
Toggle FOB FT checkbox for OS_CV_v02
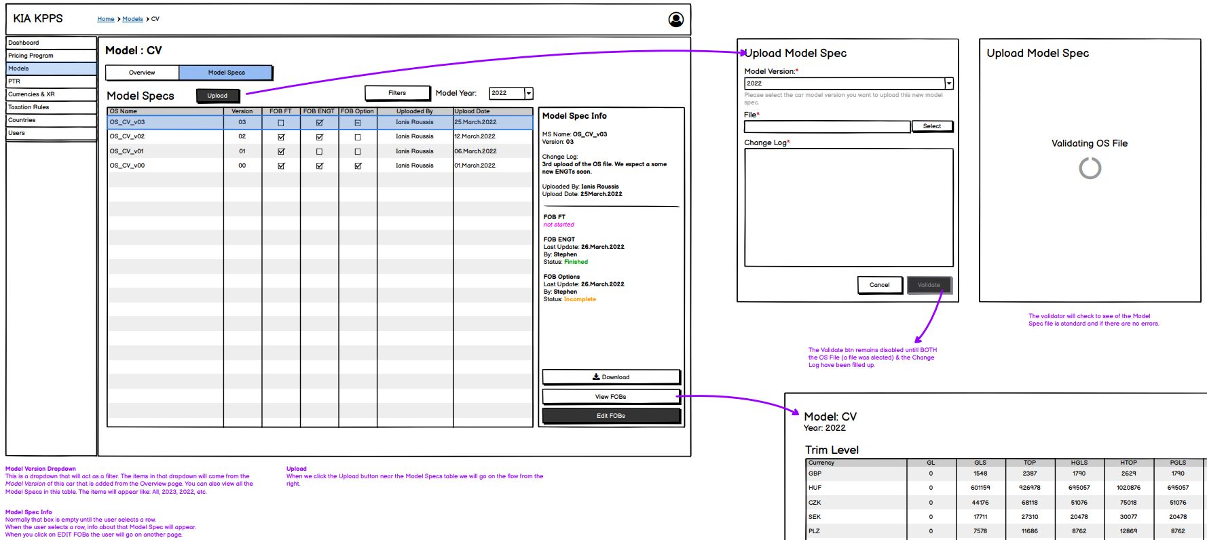[281, 137]
